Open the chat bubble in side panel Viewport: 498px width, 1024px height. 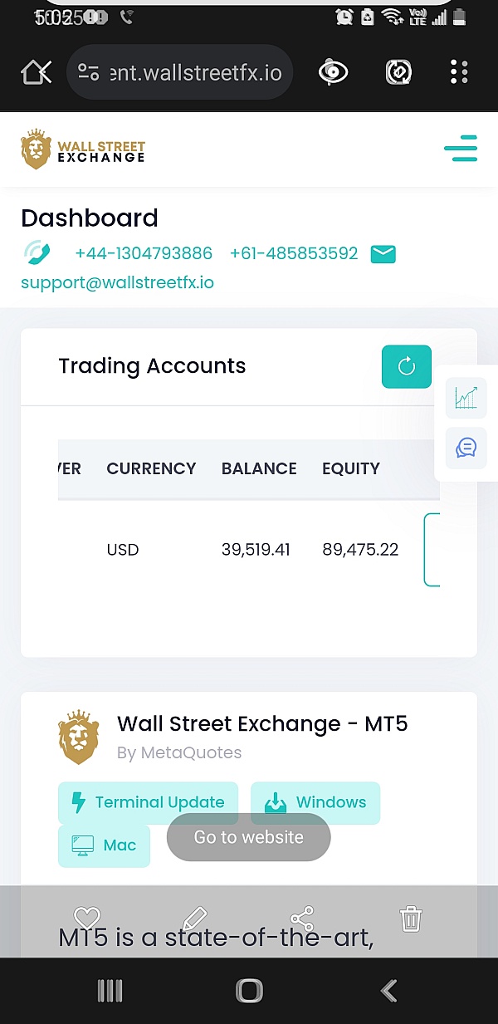[466, 448]
